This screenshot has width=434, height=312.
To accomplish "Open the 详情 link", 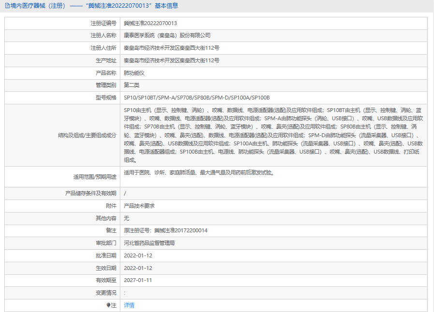I will coord(129,305).
